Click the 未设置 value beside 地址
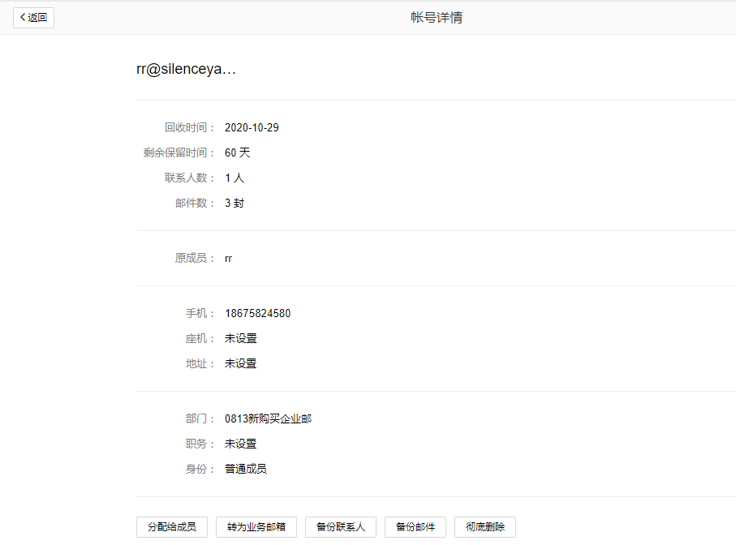This screenshot has width=736, height=545. (240, 363)
